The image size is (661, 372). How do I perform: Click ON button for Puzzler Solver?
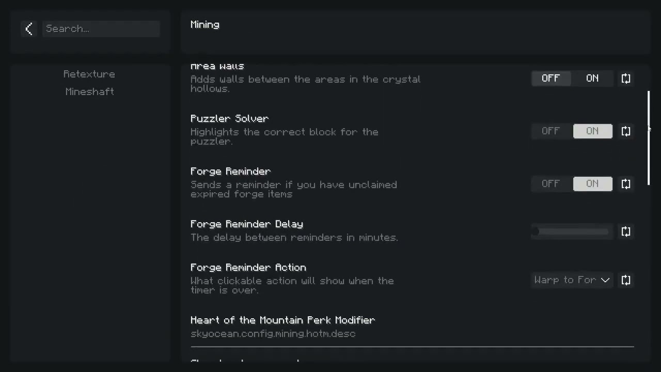pyautogui.click(x=592, y=131)
